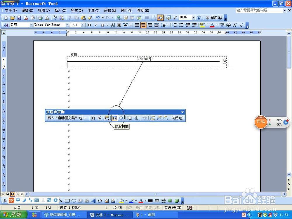
Task: Open print preview magnifier icon
Action: [47, 18]
